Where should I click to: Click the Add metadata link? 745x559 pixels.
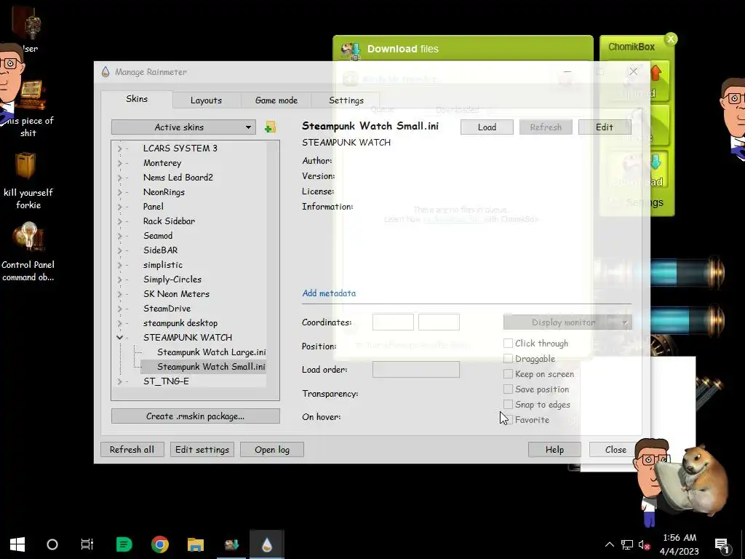coord(329,293)
